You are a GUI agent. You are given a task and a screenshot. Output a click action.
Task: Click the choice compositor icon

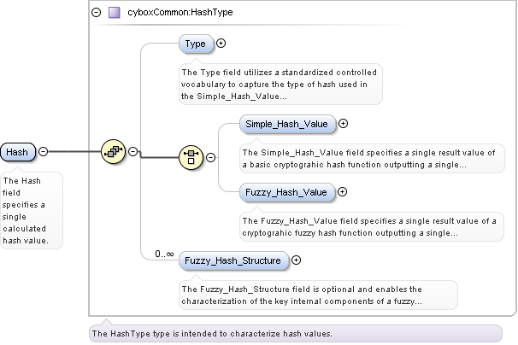(x=191, y=156)
